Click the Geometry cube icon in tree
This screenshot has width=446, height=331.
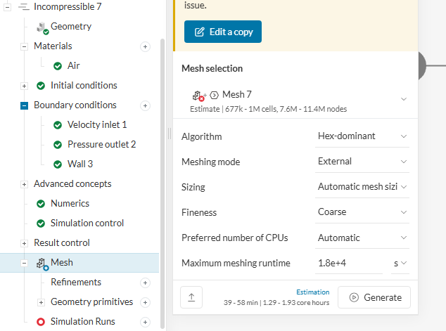(42, 27)
